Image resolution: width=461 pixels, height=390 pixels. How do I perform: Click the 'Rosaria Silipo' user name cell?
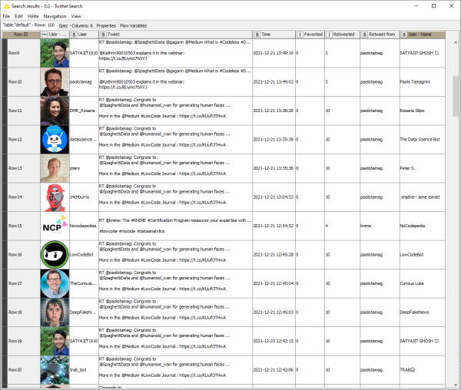click(422, 111)
